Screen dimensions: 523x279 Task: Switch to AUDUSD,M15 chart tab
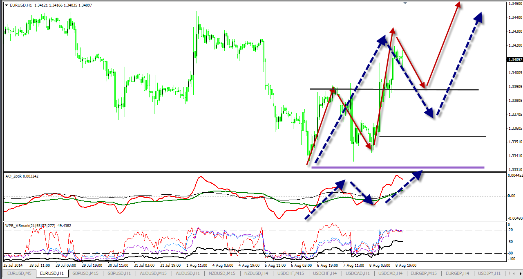[153, 273]
